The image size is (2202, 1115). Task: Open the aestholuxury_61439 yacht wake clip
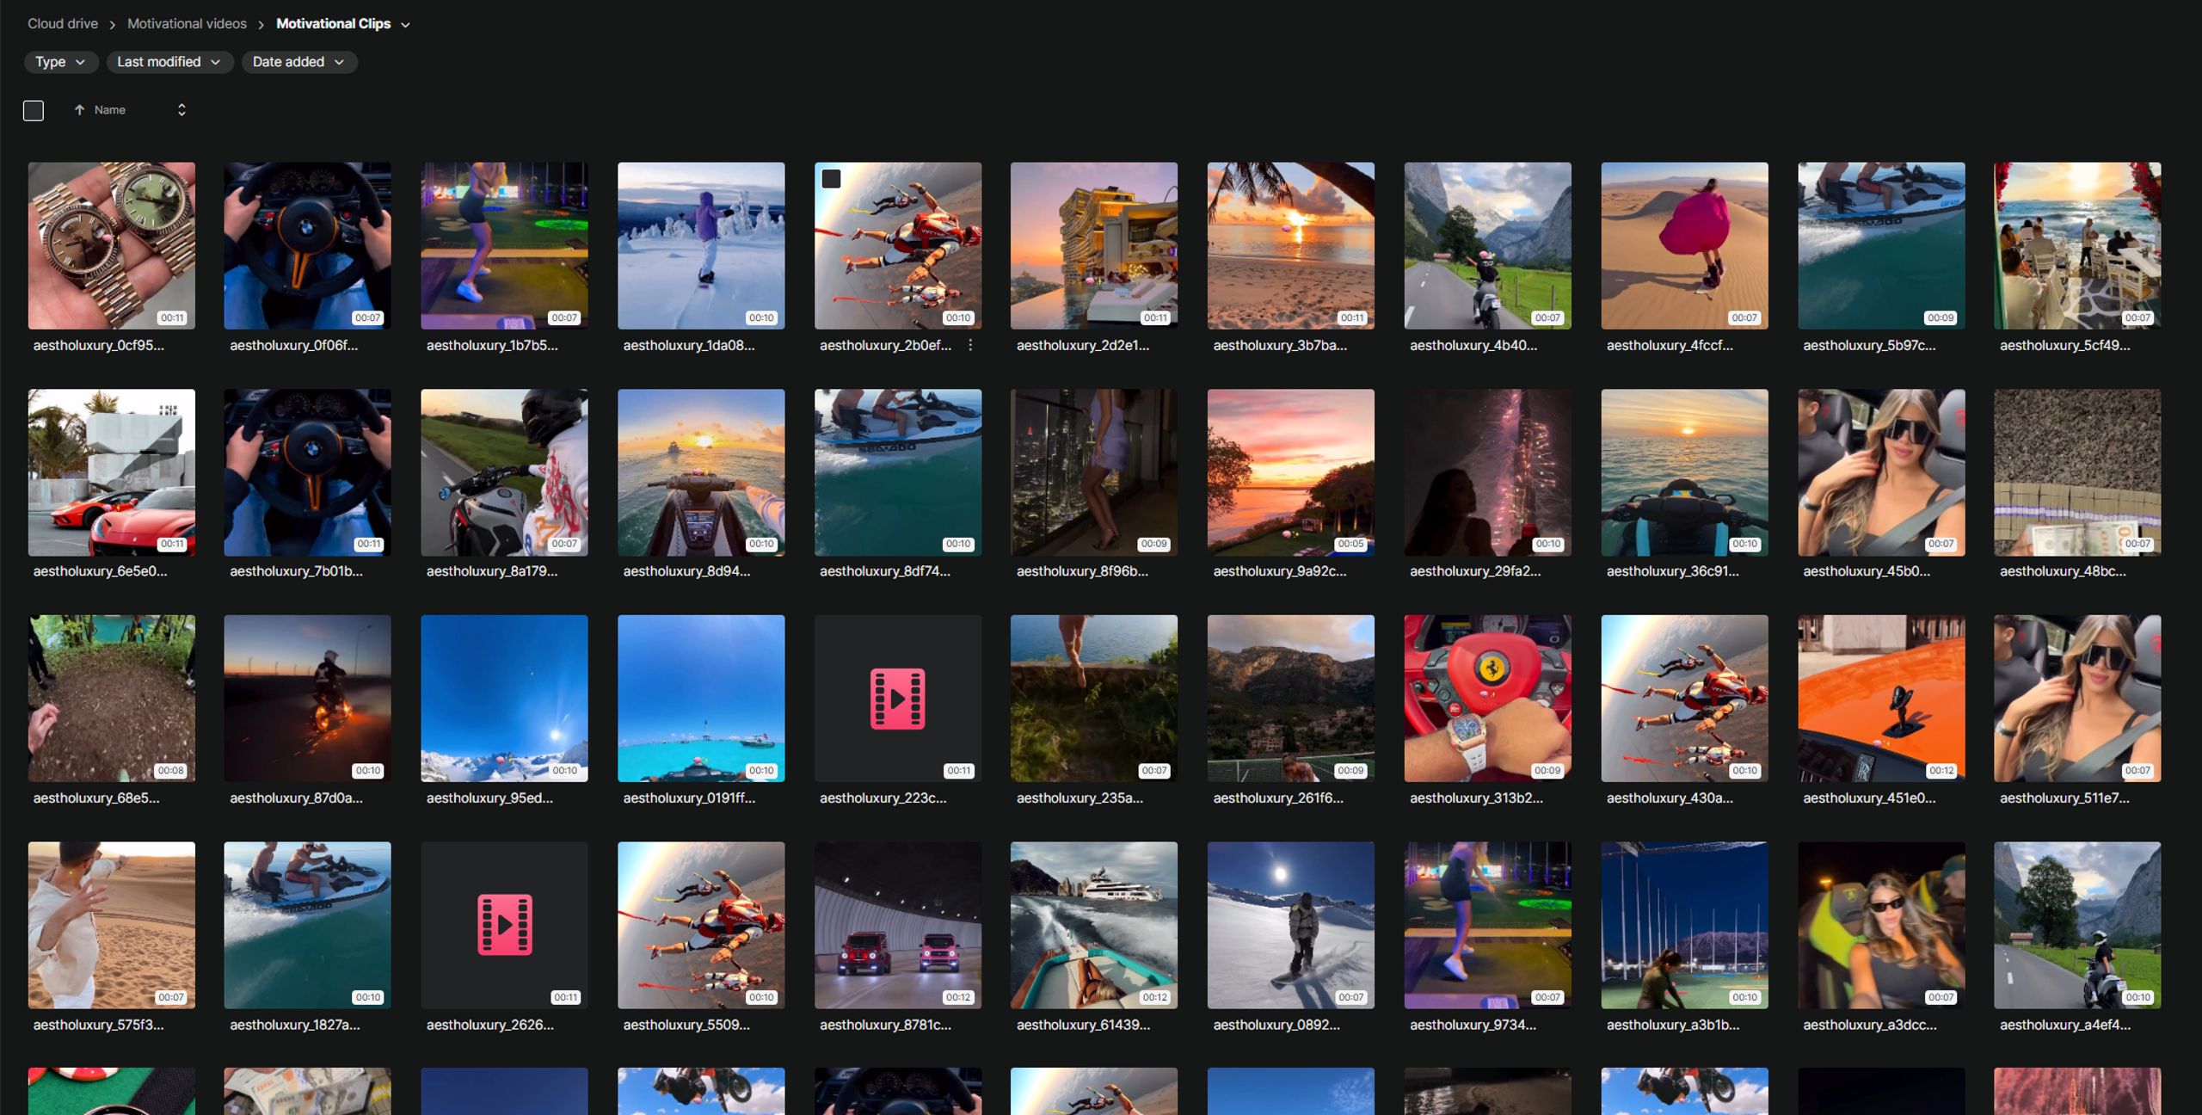click(x=1094, y=925)
